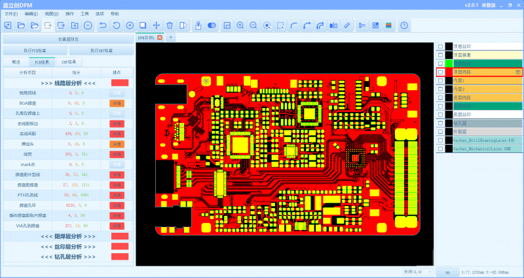Close the DFM实例1 document tab
This screenshot has width=524, height=278.
pos(160,38)
